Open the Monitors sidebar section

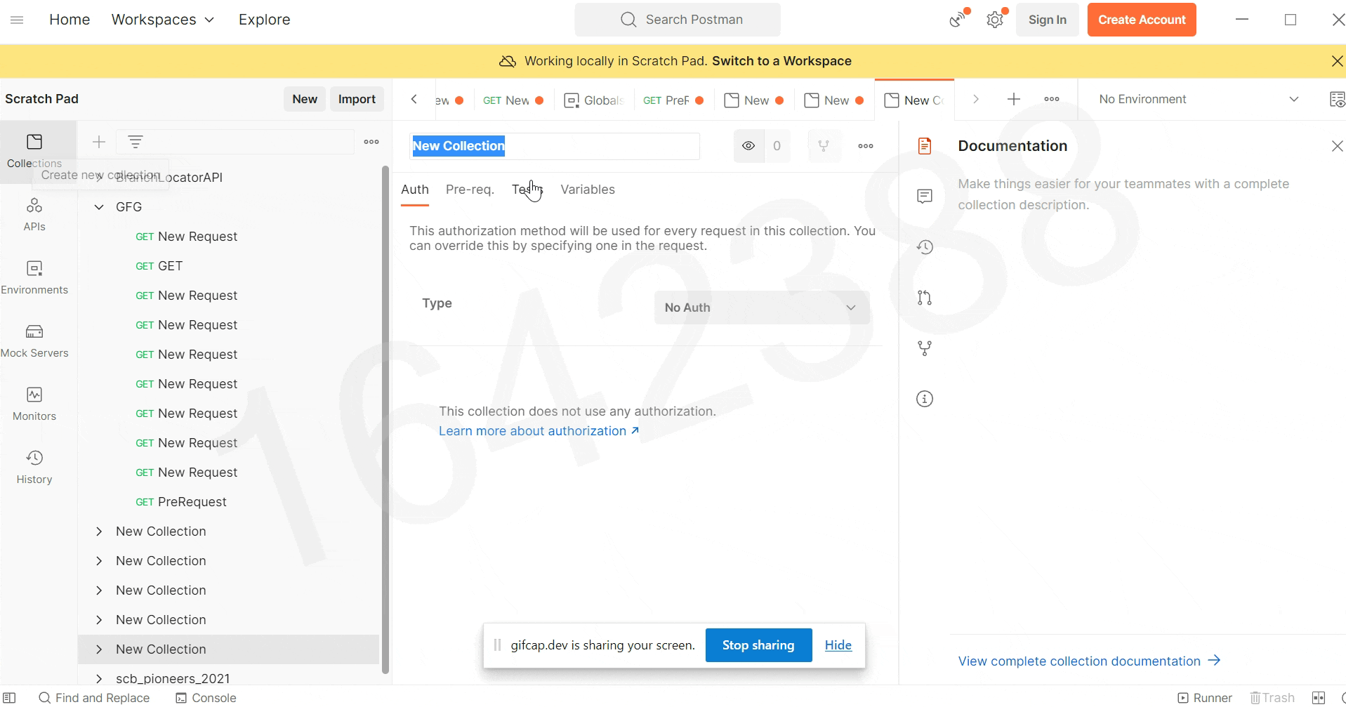(x=34, y=404)
